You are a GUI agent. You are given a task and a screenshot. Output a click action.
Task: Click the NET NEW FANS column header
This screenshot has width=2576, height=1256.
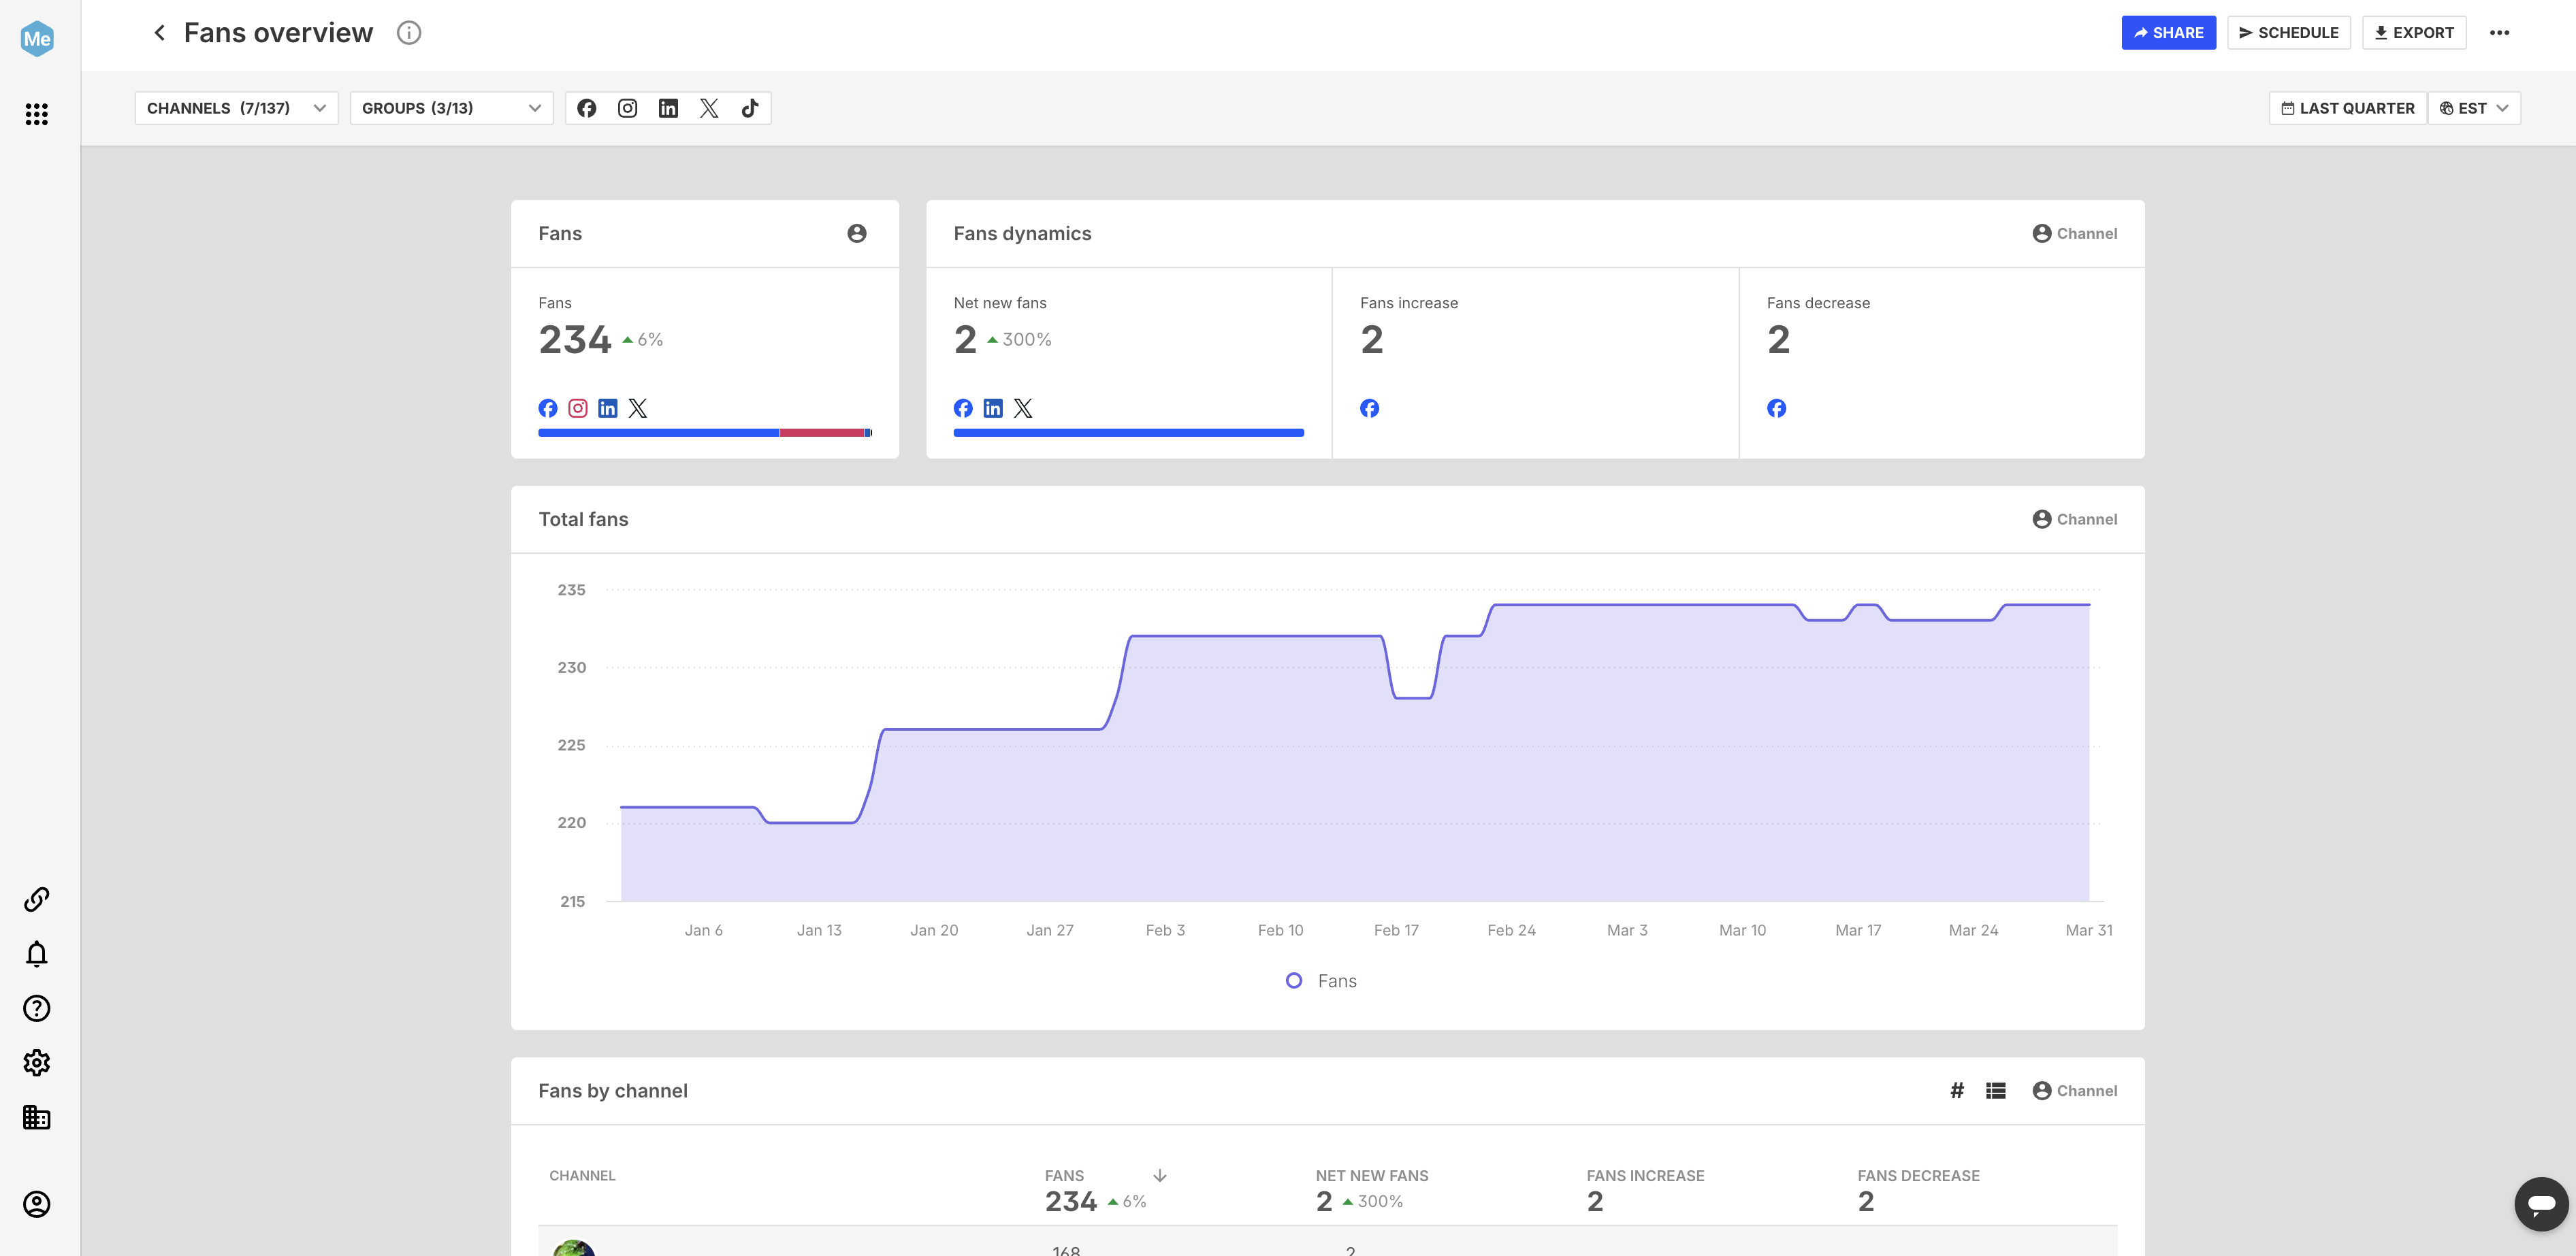coord(1372,1176)
